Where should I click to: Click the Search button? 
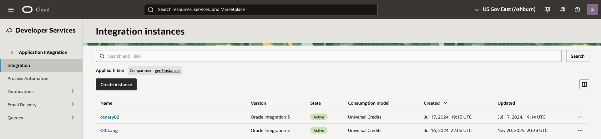pyautogui.click(x=578, y=56)
